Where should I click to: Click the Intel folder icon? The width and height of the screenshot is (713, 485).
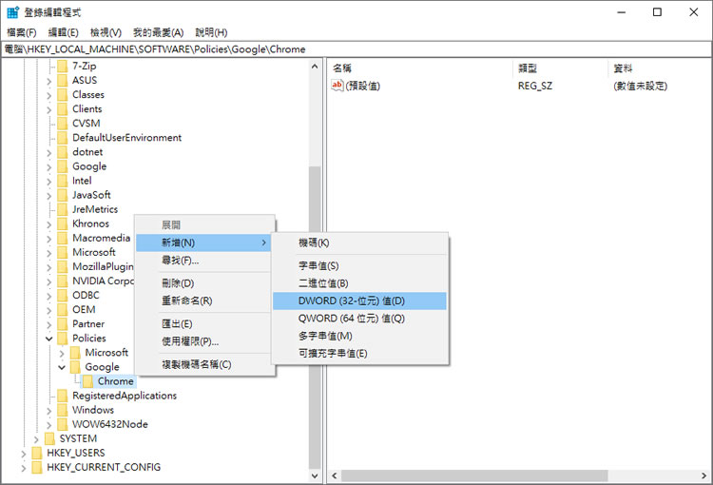[63, 181]
